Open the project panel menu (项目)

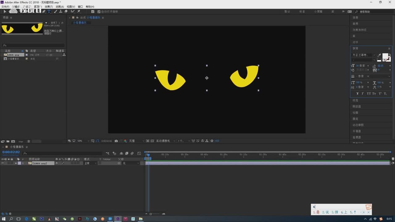[11, 18]
